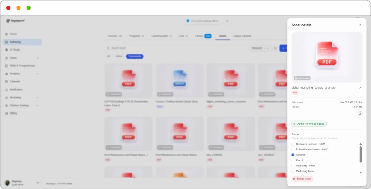
Task: Close the Asset details panel
Action: point(360,25)
